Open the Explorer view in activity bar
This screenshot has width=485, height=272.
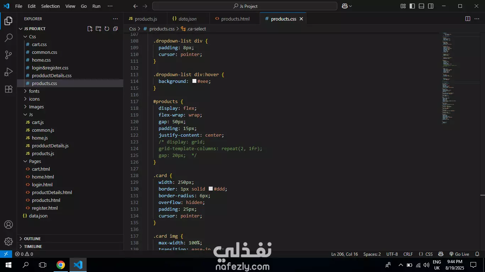[x=9, y=21]
